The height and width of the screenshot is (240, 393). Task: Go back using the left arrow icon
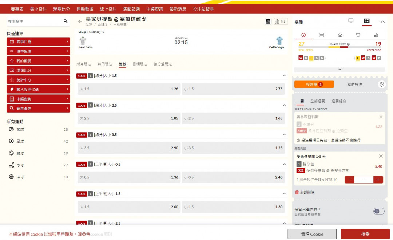(x=80, y=21)
